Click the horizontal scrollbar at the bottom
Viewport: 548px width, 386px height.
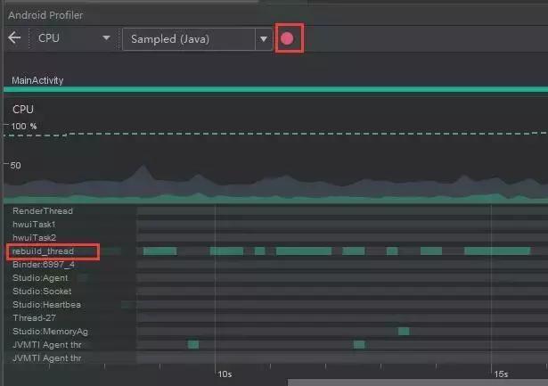(418, 382)
